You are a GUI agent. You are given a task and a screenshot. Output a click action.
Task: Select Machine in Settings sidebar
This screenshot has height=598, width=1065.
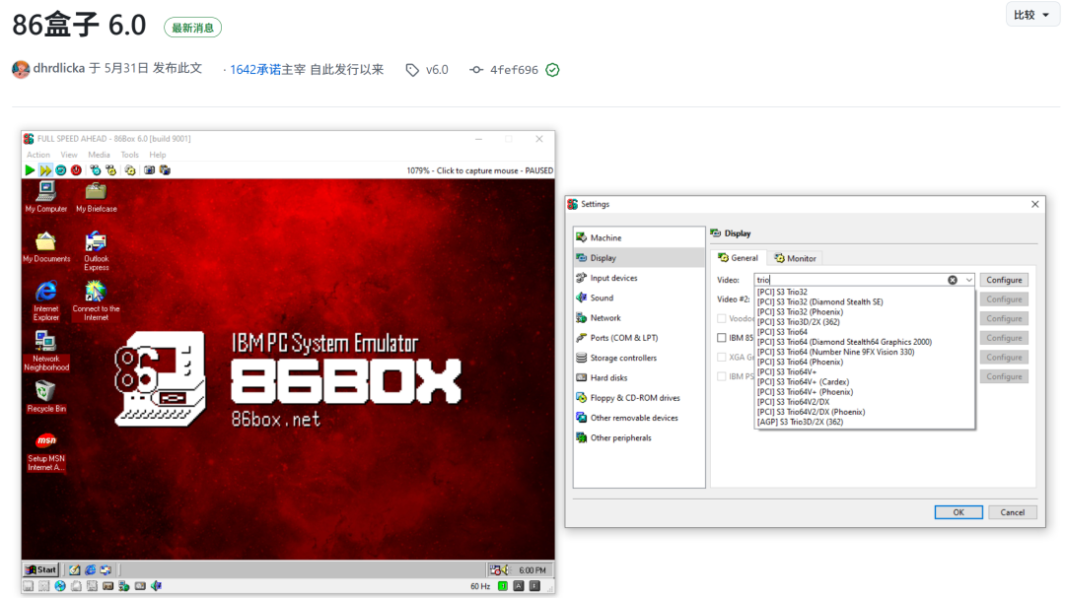tap(638, 237)
